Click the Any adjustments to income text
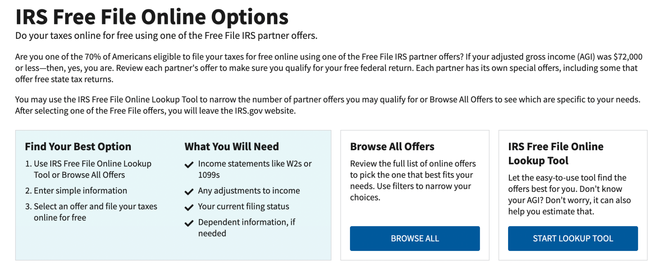 click(x=249, y=191)
